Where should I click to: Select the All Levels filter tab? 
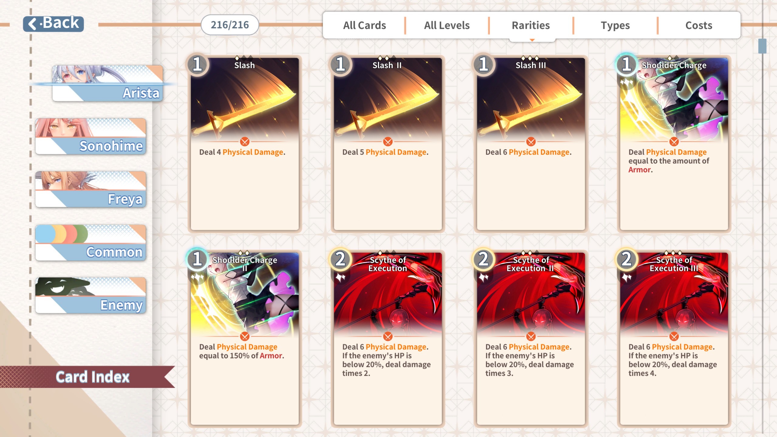[447, 25]
